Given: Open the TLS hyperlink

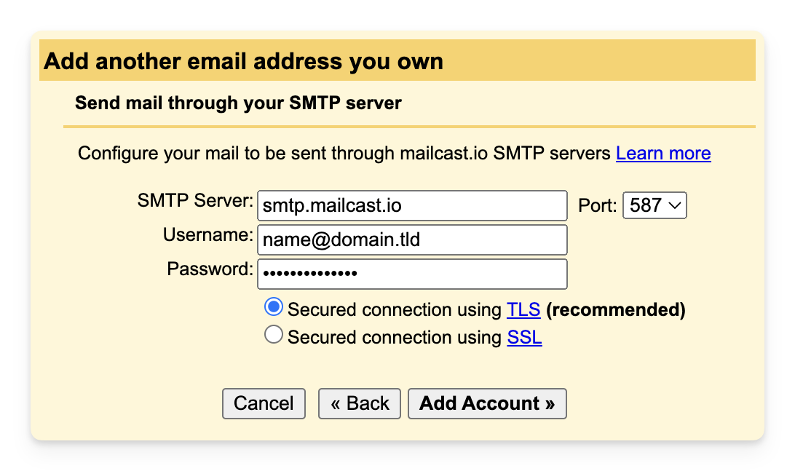Looking at the screenshot, I should [523, 309].
